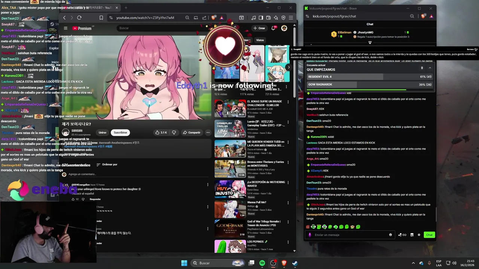Show next related filter chips arrow
Image resolution: width=479 pixels, height=269 pixels.
point(288,67)
